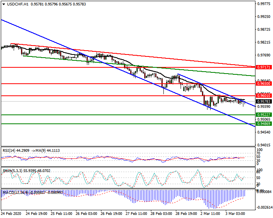Click the 0.95065 price scale value
This screenshot has height=218, width=273.
(x=264, y=120)
